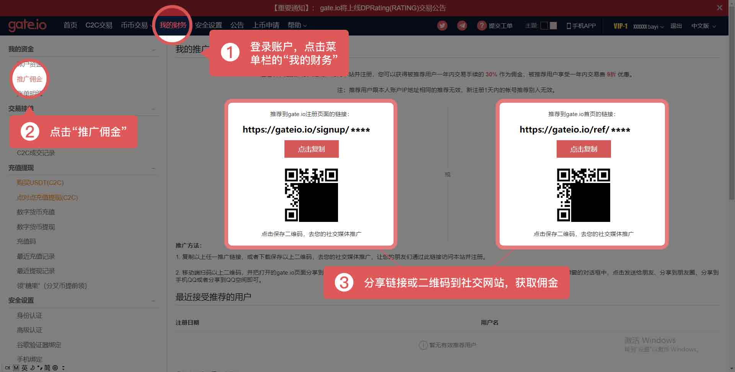The width and height of the screenshot is (735, 372).
Task: Open 最近充值记录 in the sidebar
Action: 36,256
